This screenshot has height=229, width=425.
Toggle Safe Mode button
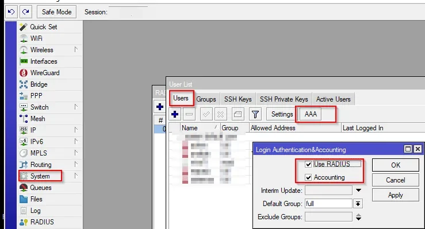coord(57,12)
